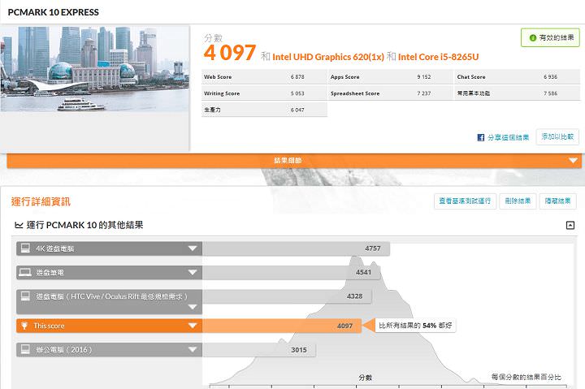
Task: Click the view benchmark run button
Action: tap(465, 201)
